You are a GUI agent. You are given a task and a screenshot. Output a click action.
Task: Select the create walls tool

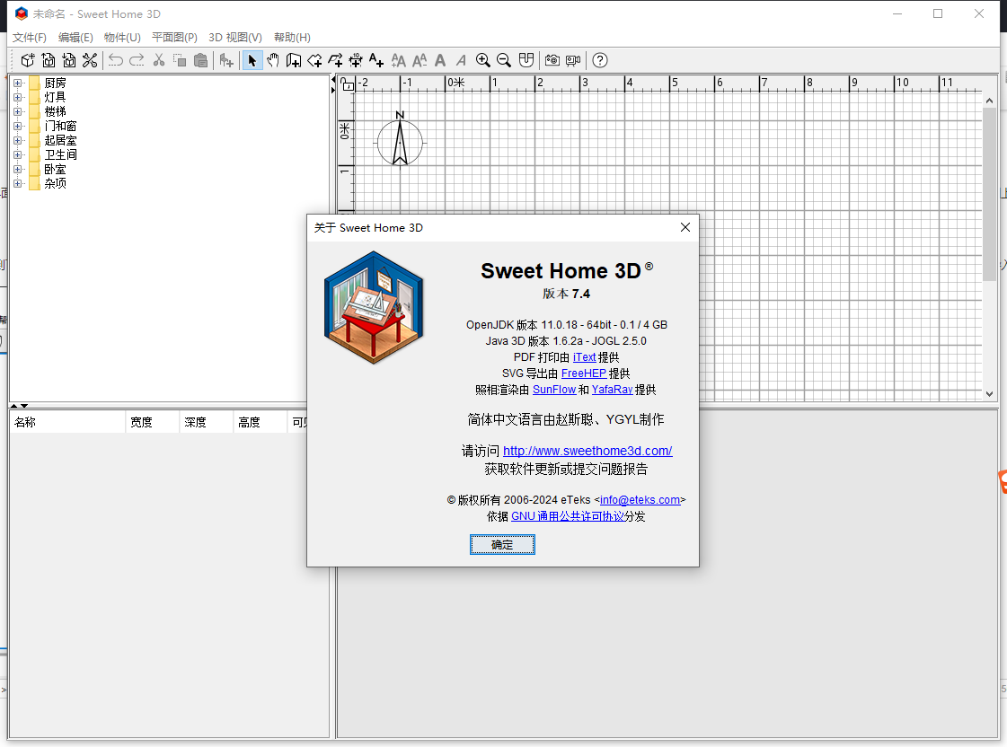pos(294,60)
